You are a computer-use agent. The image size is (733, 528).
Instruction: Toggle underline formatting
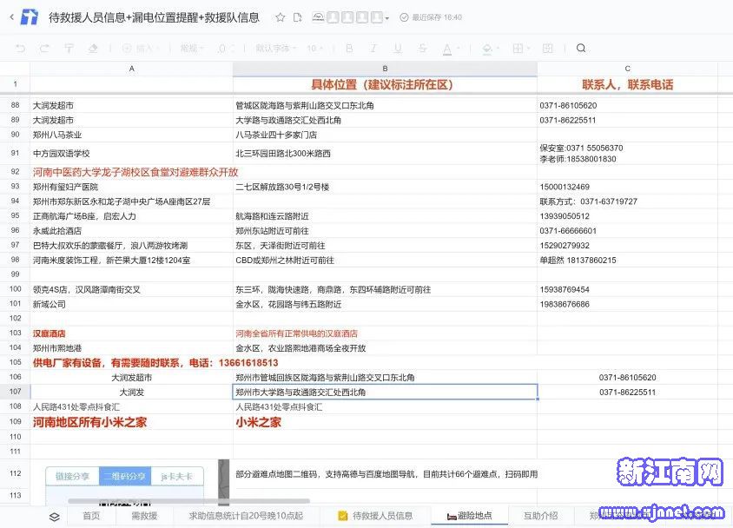[398, 48]
